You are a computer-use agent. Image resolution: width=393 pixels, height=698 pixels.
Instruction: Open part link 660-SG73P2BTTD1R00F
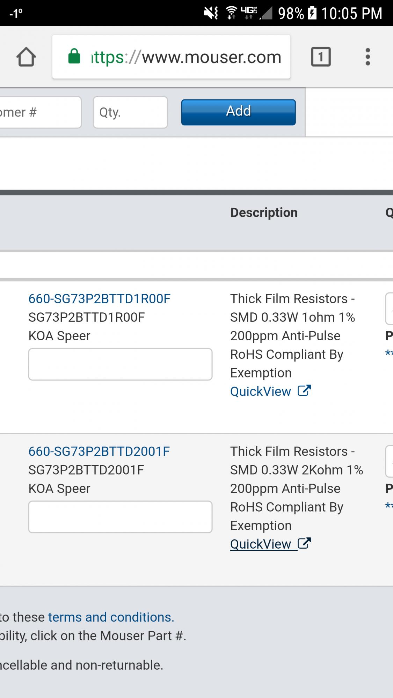pyautogui.click(x=99, y=299)
